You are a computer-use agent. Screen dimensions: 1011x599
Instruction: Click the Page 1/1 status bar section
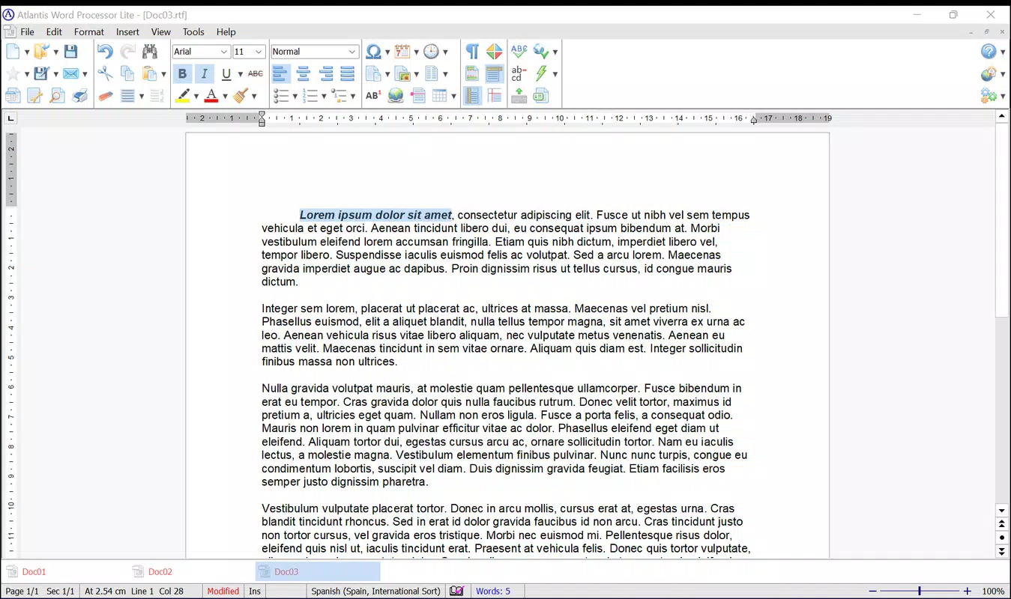point(22,592)
